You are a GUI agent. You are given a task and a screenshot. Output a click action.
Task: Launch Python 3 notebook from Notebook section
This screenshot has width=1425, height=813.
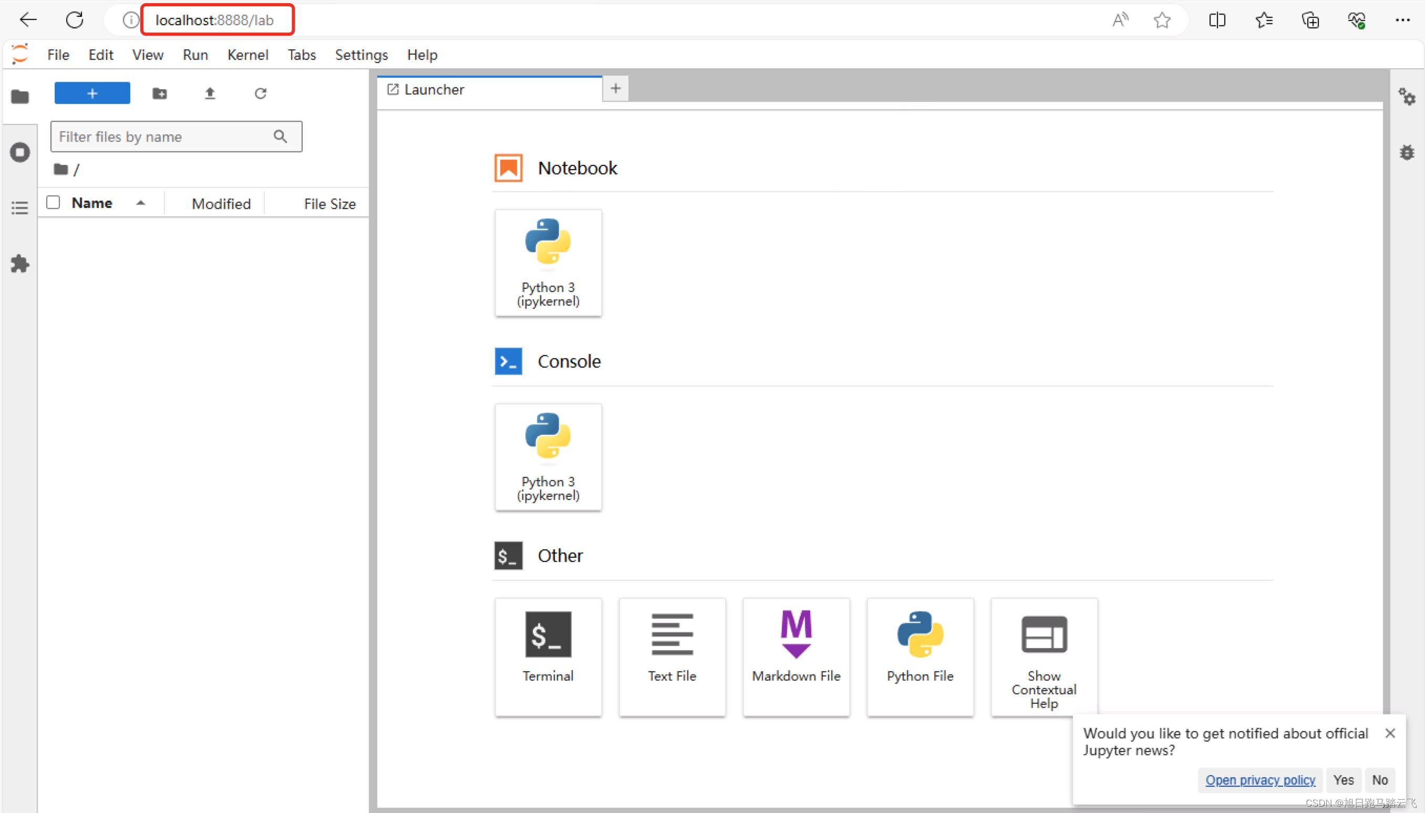coord(548,263)
